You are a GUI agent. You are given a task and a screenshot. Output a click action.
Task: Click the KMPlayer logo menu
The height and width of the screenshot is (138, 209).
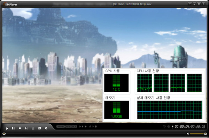(10, 5)
